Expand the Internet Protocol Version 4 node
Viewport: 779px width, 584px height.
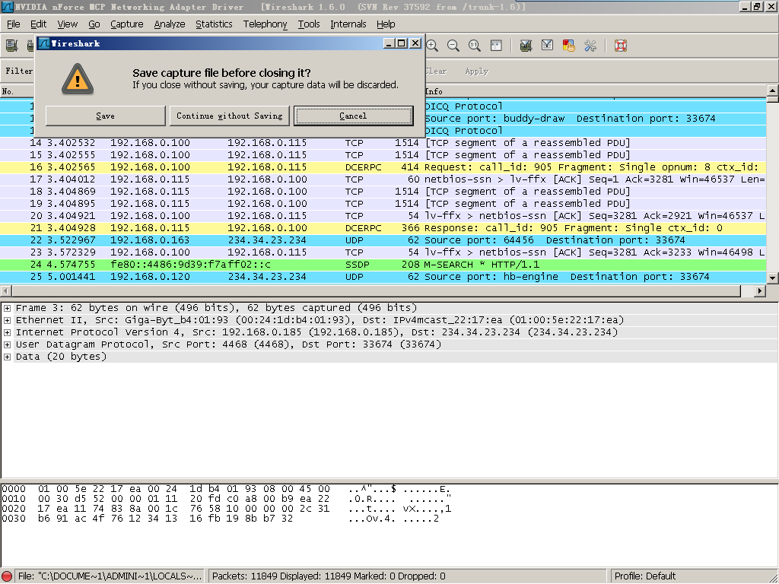[7, 333]
